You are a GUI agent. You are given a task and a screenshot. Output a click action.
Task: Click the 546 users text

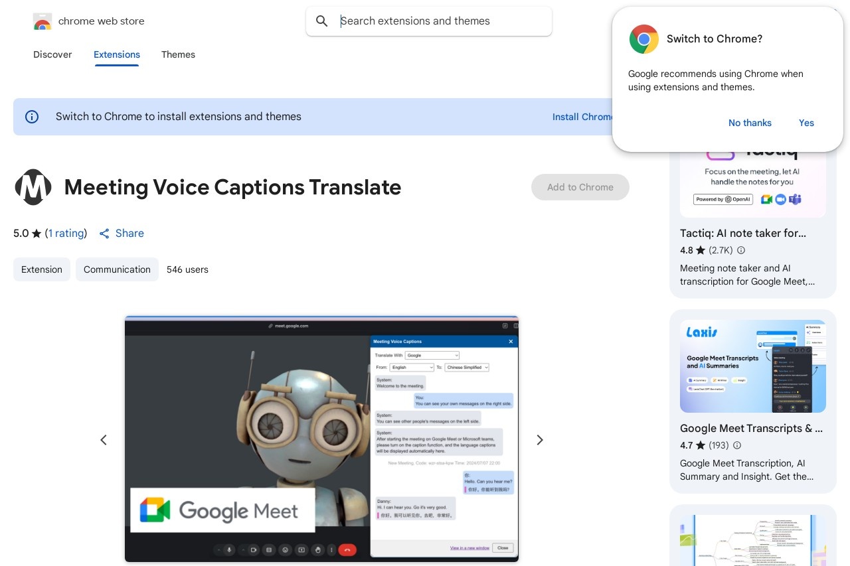click(187, 269)
